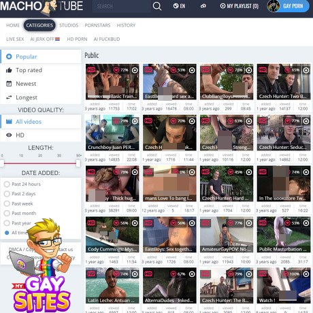Viewport: 313px width, 313px height.
Task: Click the minimum length slider handle
Action: pyautogui.click(x=2, y=163)
